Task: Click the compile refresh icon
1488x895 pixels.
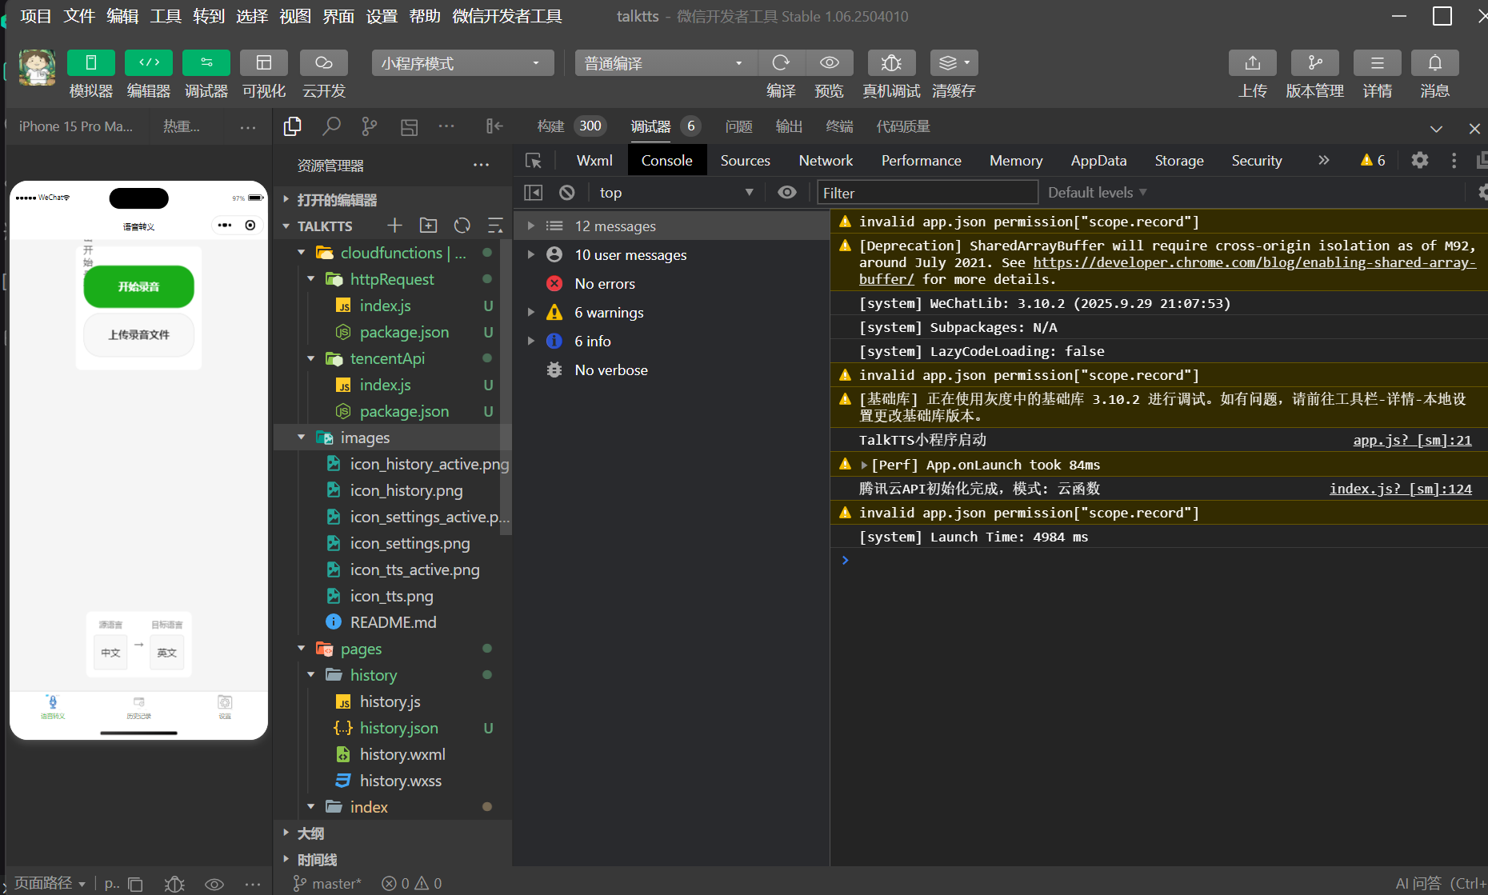Action: pos(781,63)
